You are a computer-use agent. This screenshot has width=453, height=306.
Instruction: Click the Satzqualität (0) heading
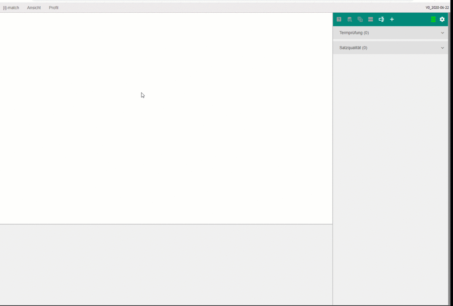[x=353, y=48]
